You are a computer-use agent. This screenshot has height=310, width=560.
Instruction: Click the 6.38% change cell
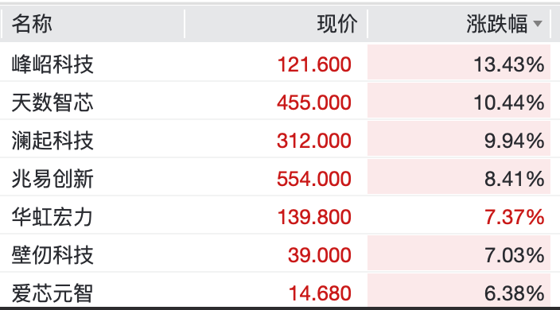click(x=459, y=290)
